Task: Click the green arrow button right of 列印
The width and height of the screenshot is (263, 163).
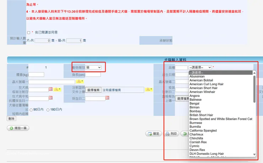Action: pyautogui.click(x=185, y=134)
